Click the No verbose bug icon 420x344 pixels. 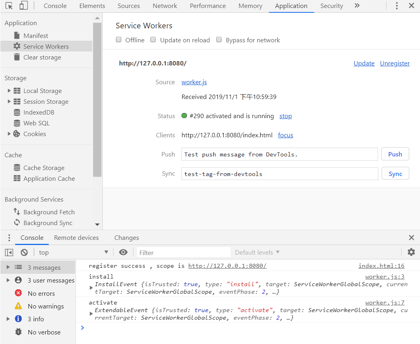point(18,332)
